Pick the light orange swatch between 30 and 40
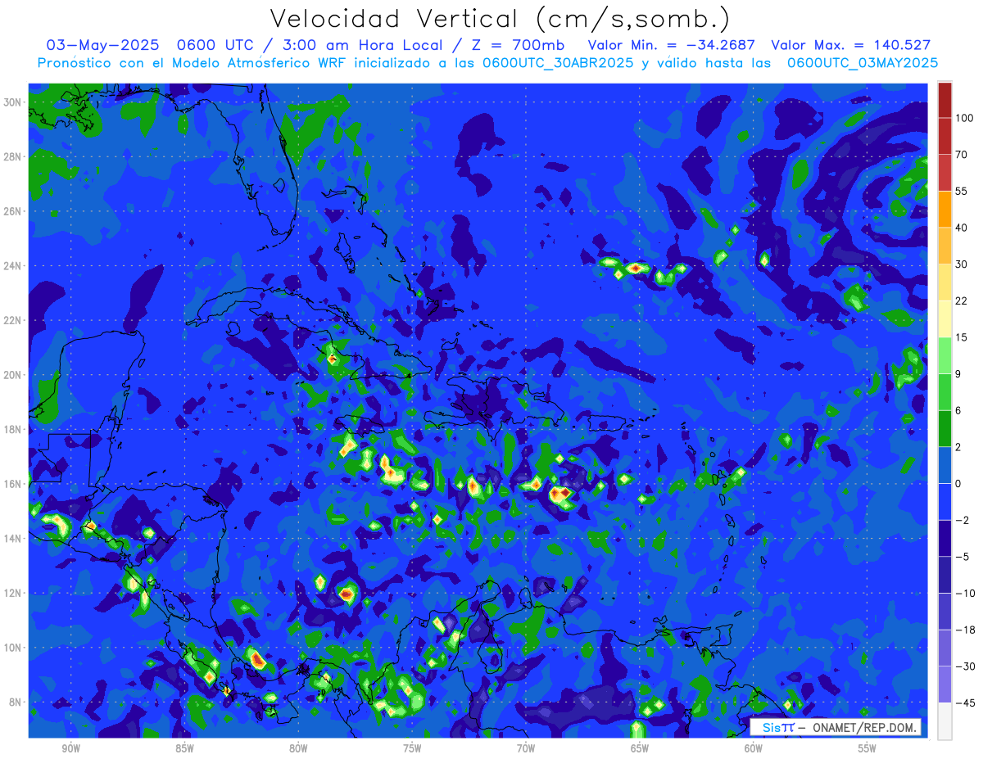 944,246
